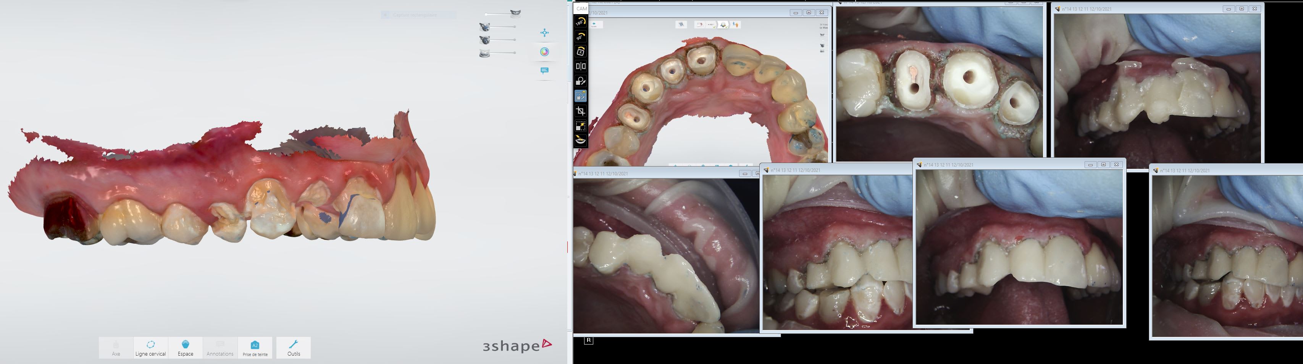
Task: Click the side-by-side mirror icon
Action: pos(580,66)
